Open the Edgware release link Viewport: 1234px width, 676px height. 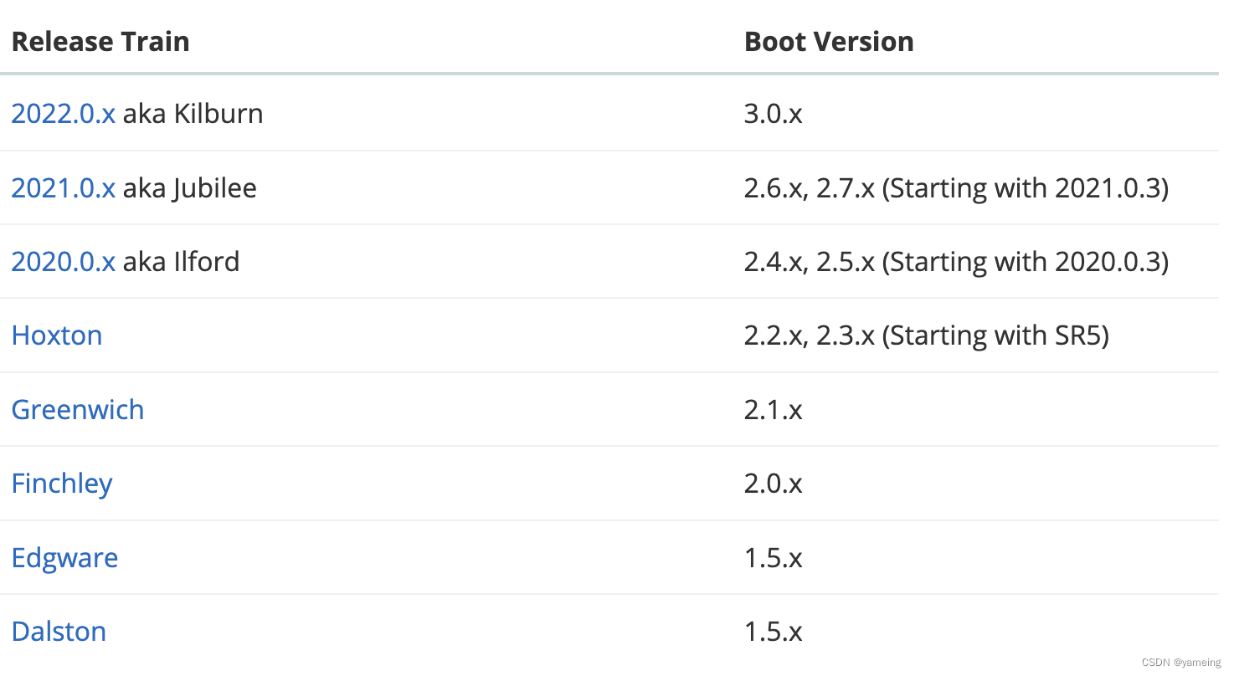64,558
